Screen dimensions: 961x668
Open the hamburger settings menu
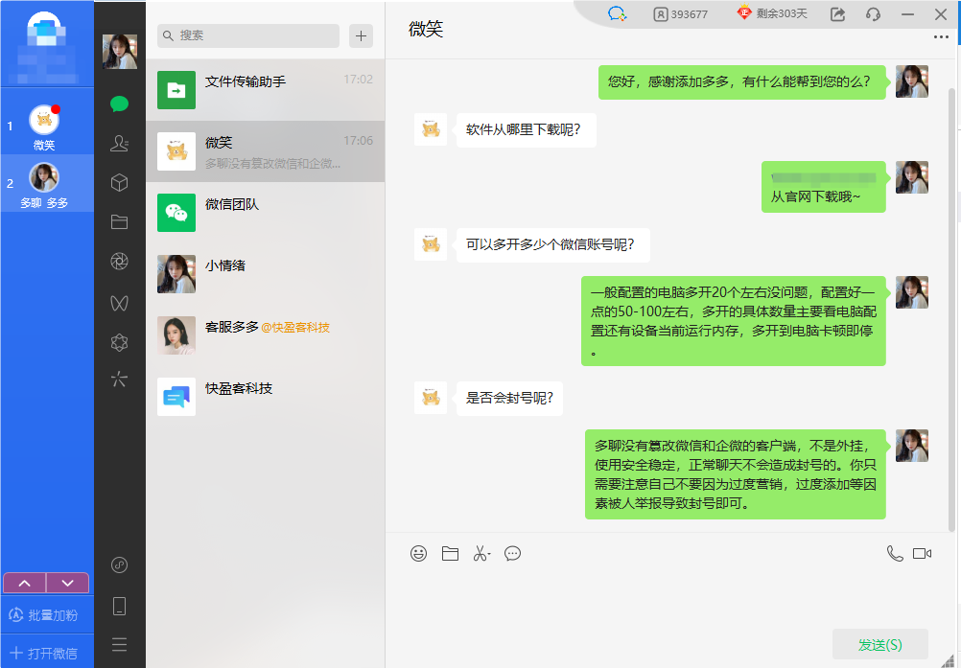[x=120, y=644]
